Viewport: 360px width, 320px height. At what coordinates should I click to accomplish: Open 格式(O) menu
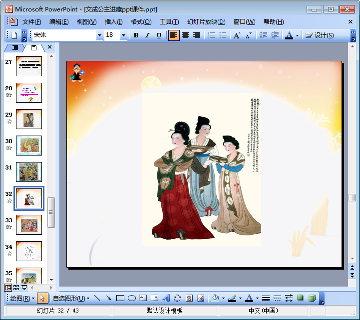point(141,22)
